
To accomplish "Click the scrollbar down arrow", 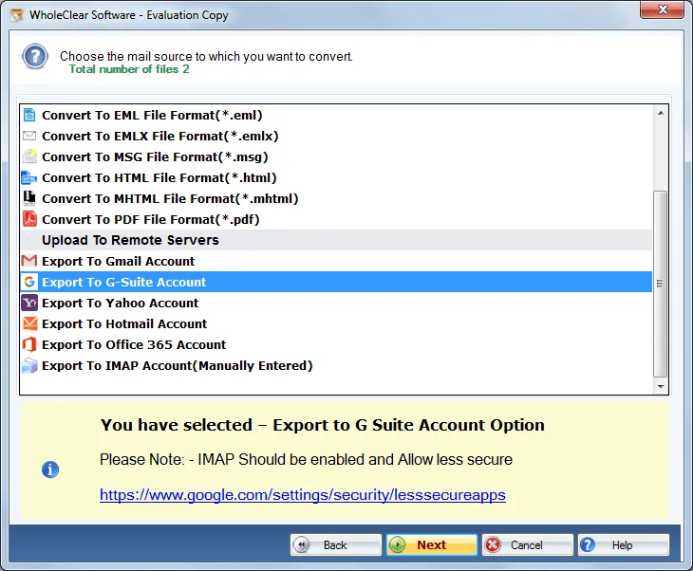I will tap(661, 386).
